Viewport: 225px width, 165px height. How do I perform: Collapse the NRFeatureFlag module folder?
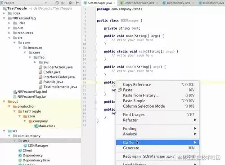(4, 18)
